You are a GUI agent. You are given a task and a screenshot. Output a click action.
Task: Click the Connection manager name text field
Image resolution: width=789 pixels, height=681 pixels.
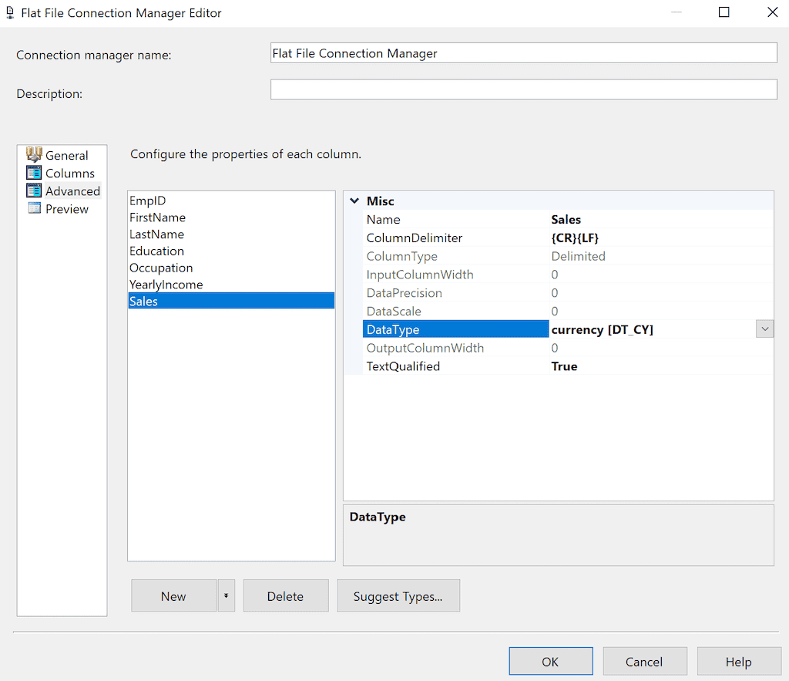[x=523, y=52]
